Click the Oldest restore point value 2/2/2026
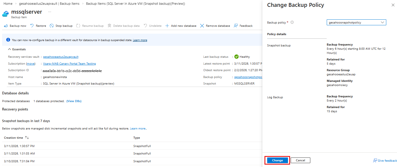The image size is (397, 167). click(x=248, y=70)
